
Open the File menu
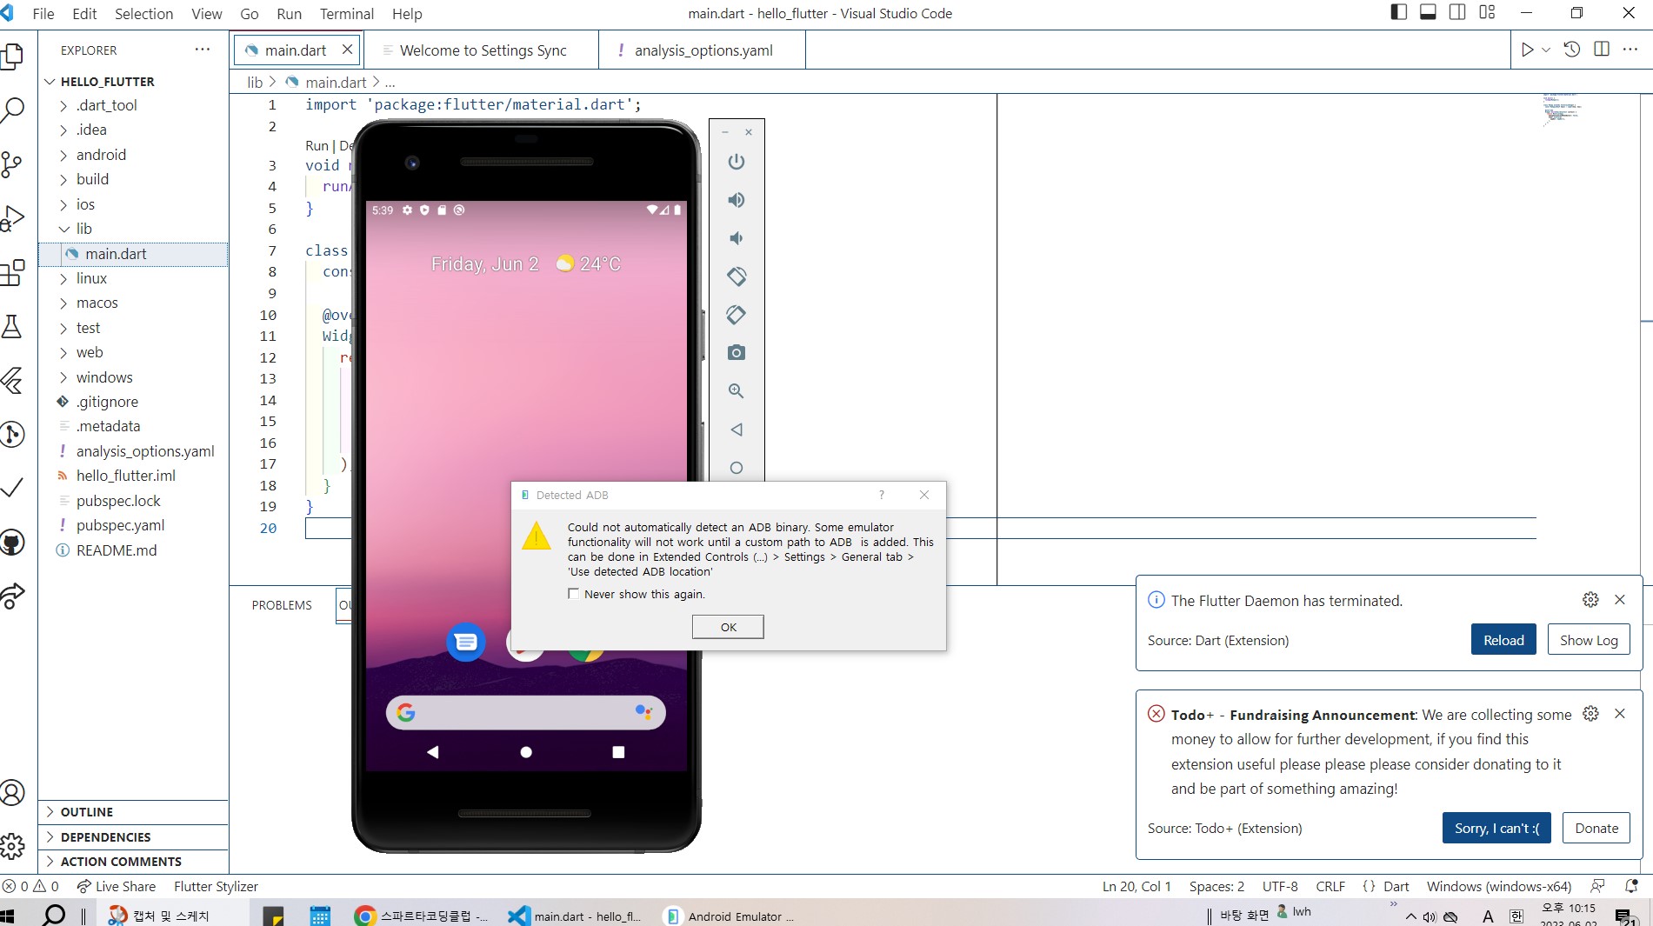[x=43, y=14]
